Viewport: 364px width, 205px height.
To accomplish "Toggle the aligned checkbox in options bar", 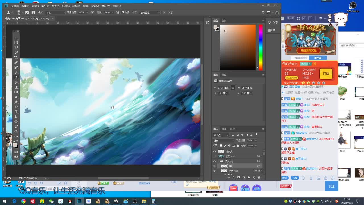I will click(123, 13).
